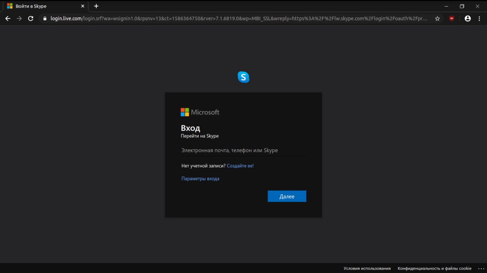
Task: Click the address bar URL
Action: 239,18
